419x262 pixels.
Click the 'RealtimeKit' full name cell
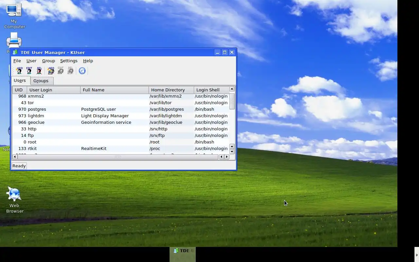[94, 149]
